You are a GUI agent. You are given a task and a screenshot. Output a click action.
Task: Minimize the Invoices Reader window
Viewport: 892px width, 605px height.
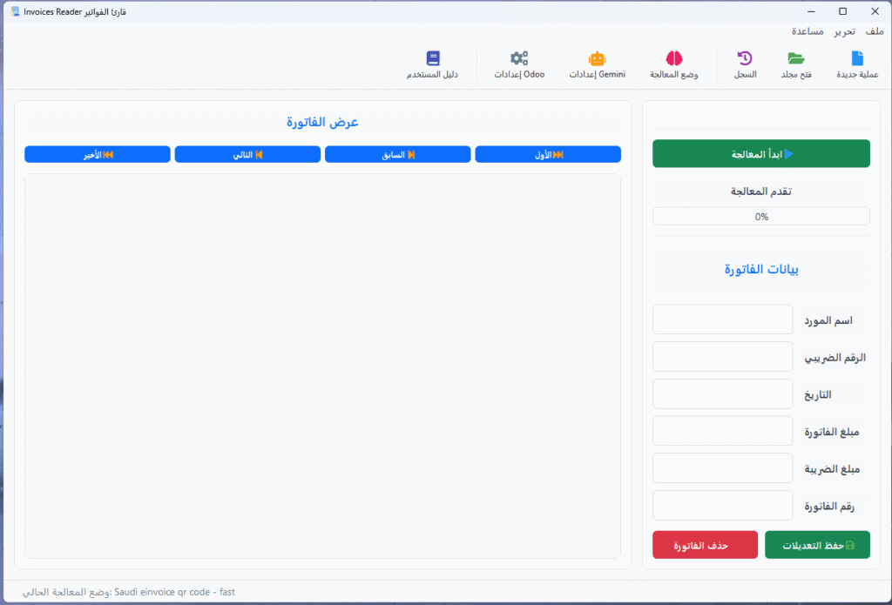click(811, 11)
